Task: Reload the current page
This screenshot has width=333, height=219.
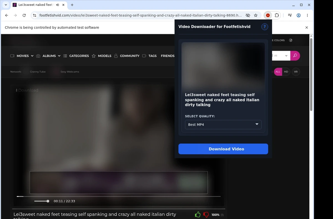Action: pyautogui.click(x=24, y=16)
